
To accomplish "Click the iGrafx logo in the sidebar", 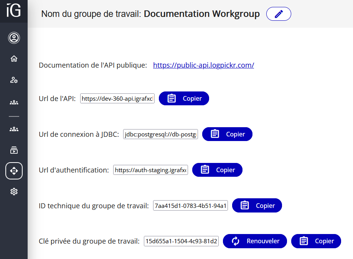I will coord(14,10).
